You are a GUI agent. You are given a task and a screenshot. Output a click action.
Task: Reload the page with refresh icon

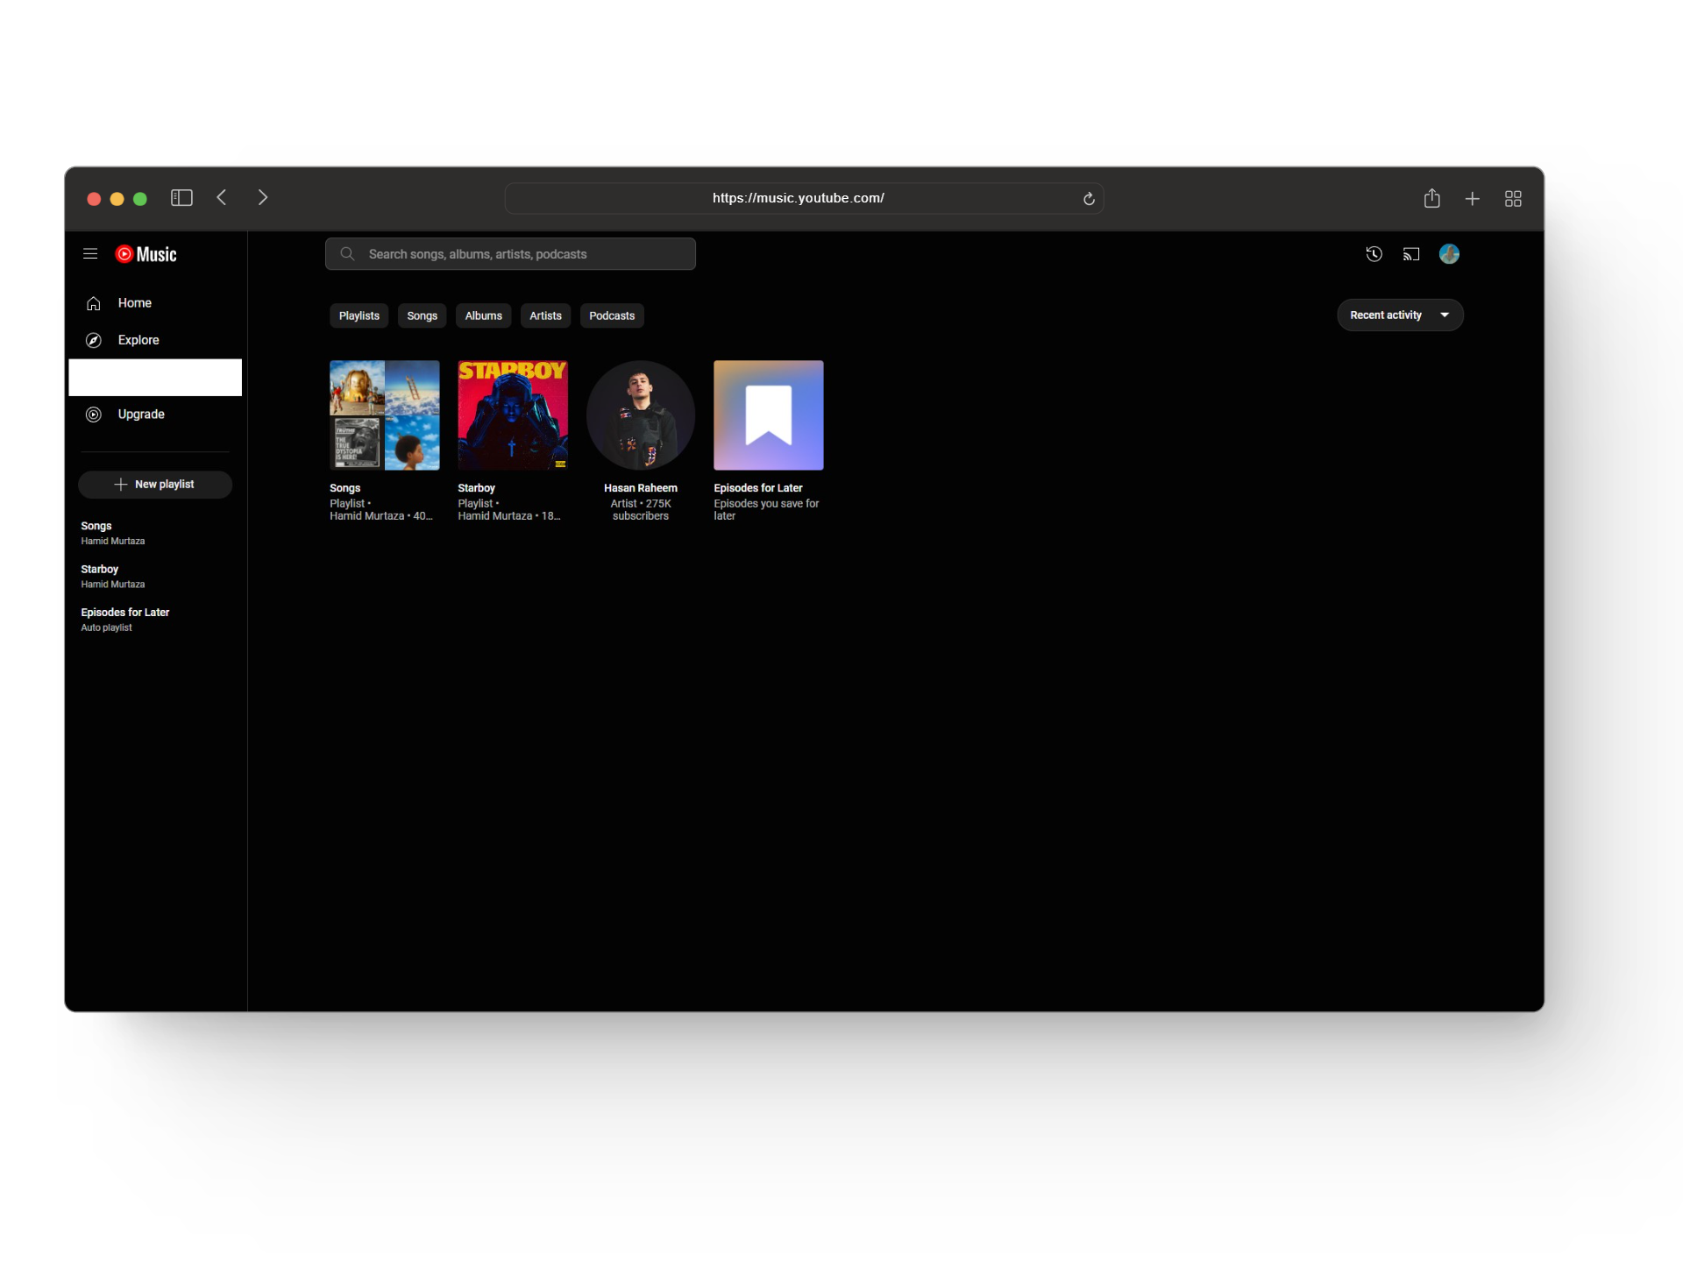pyautogui.click(x=1089, y=199)
